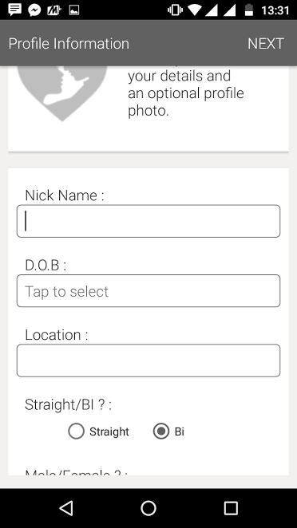Select the Straight radio button
The height and width of the screenshot is (528, 297).
76,431
